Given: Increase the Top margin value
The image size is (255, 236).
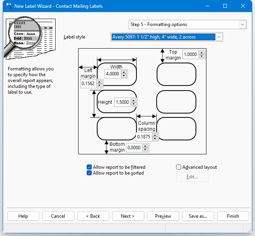Looking at the screenshot, I should point(201,53).
